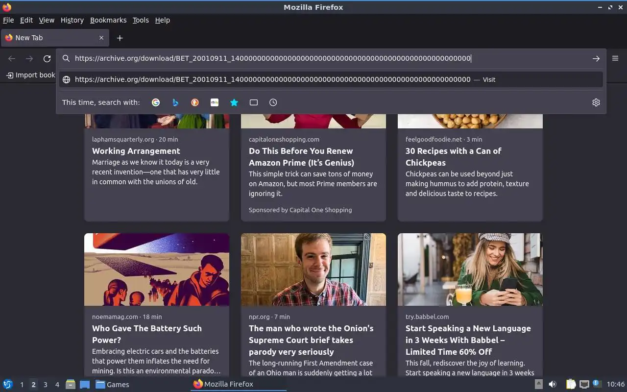Open a new tab with plus button
The width and height of the screenshot is (627, 392).
click(x=120, y=38)
